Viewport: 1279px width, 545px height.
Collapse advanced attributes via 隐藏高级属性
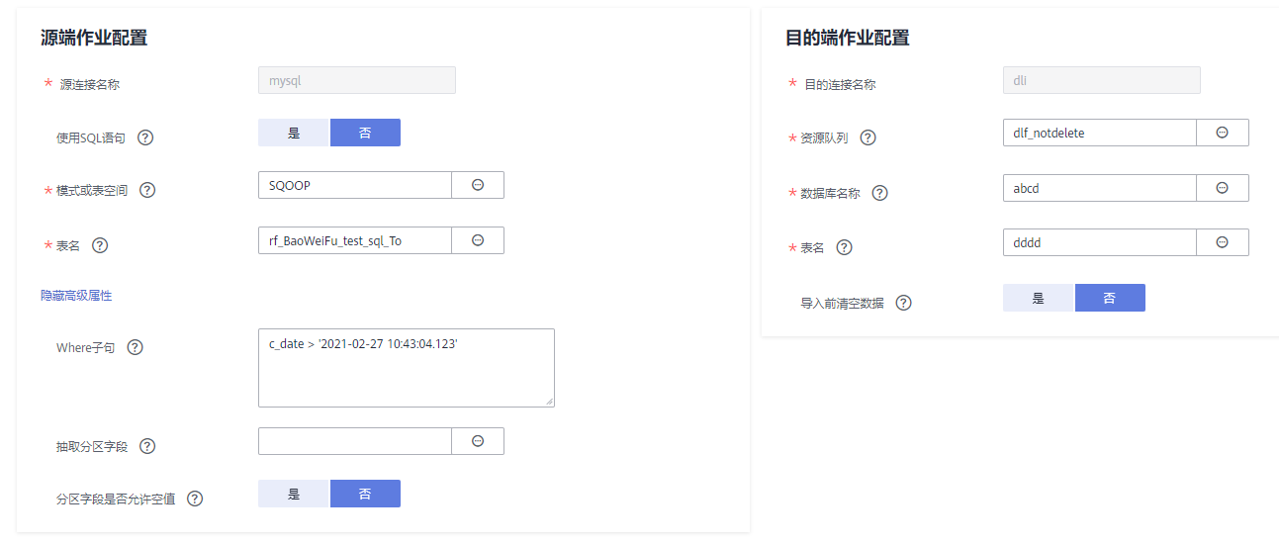coord(76,295)
